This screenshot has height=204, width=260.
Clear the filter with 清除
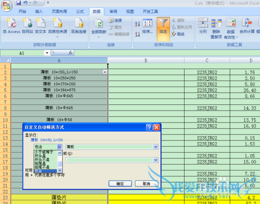click(178, 20)
